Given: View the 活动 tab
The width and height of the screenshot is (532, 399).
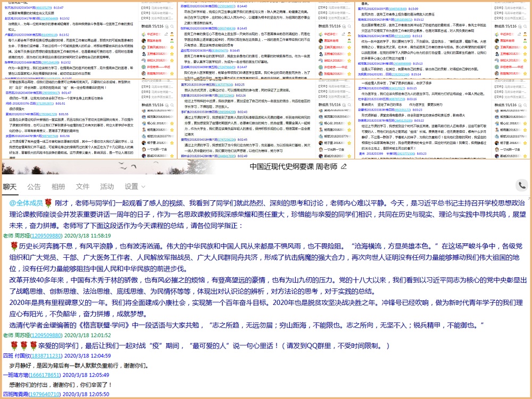Looking at the screenshot, I should click(107, 186).
